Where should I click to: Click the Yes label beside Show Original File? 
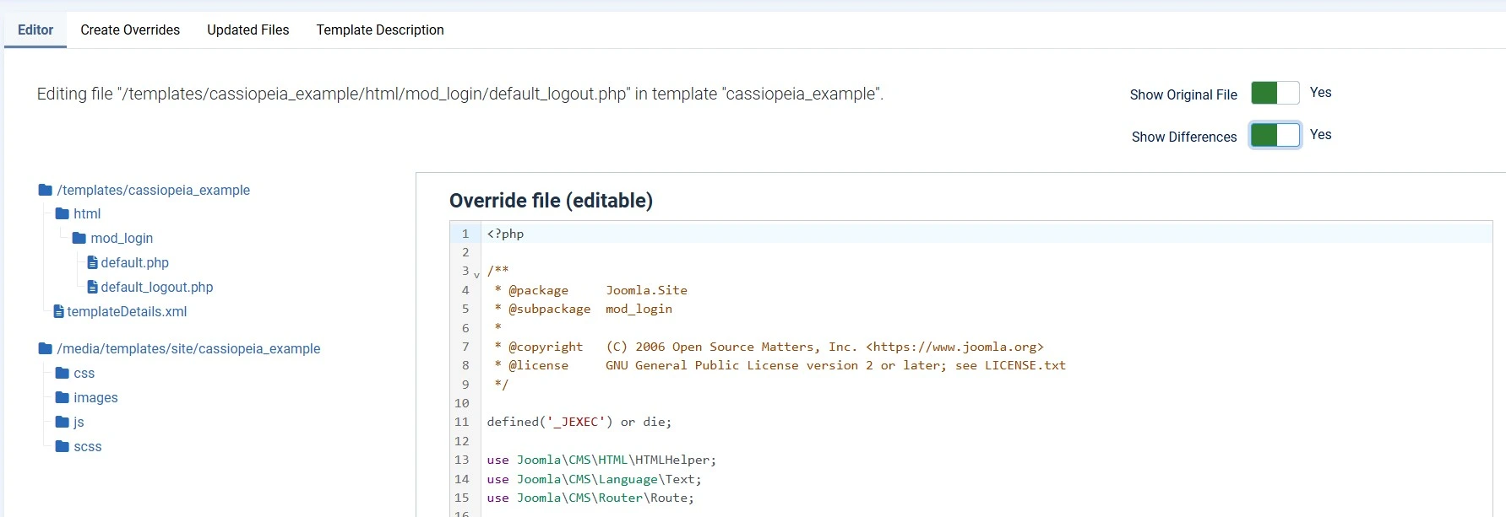coord(1320,93)
